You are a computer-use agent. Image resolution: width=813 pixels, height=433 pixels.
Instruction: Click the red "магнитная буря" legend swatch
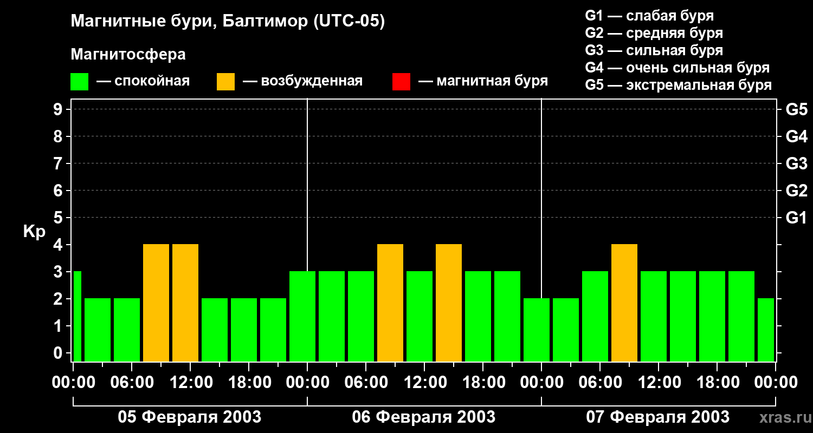(401, 82)
